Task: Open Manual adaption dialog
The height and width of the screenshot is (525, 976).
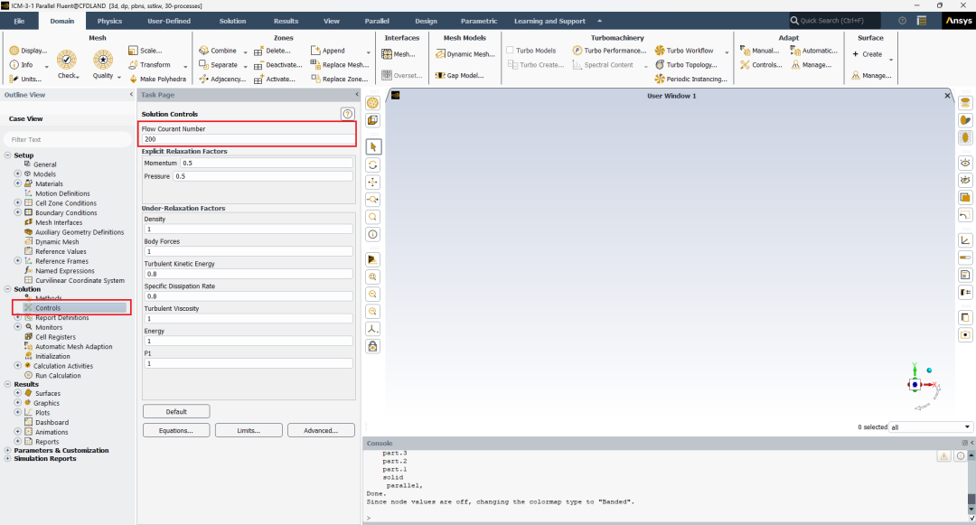Action: pos(759,51)
